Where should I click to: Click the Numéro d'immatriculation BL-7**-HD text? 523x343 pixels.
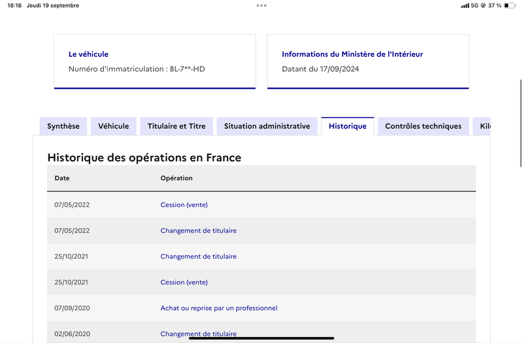pyautogui.click(x=137, y=69)
